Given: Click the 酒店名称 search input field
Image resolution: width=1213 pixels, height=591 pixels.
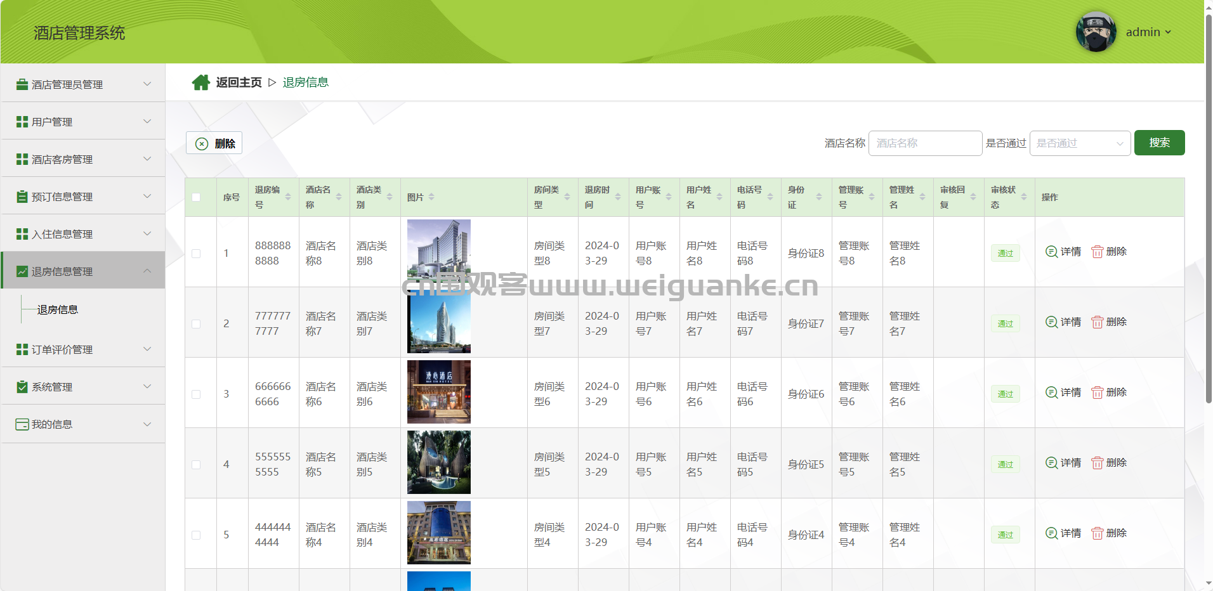Looking at the screenshot, I should tap(924, 143).
